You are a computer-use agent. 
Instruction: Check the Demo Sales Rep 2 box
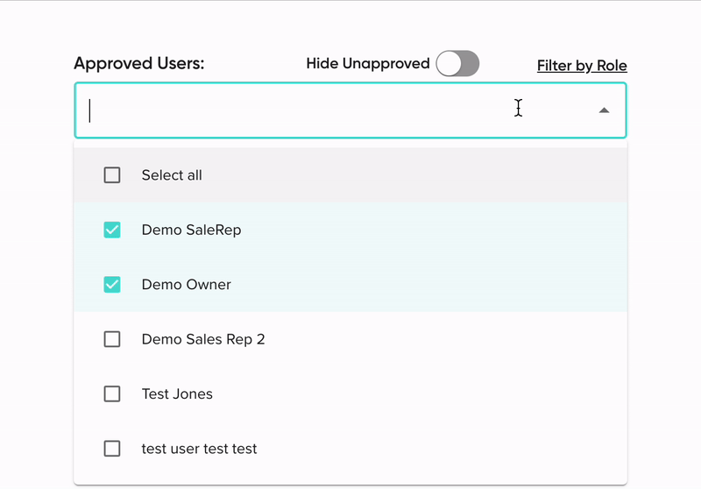(x=112, y=339)
